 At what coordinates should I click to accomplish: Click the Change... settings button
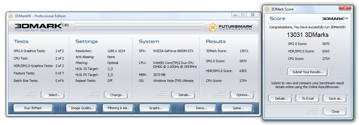click(x=117, y=95)
